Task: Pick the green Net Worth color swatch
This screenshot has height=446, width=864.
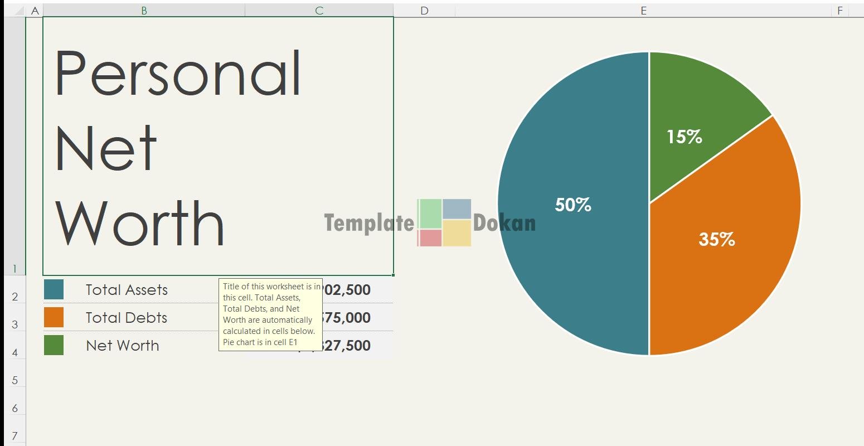Action: click(x=54, y=345)
